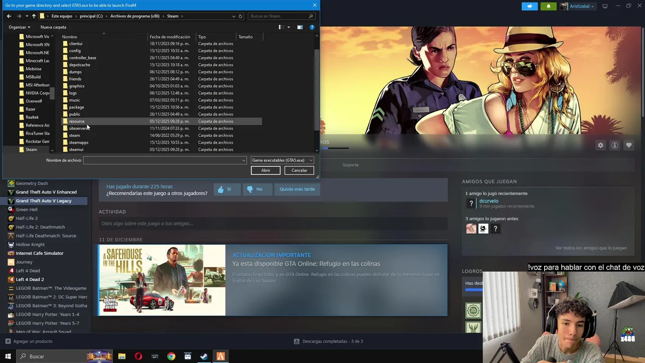This screenshot has width=645, height=363.
Task: Open Windows Start menu
Action: [8, 356]
